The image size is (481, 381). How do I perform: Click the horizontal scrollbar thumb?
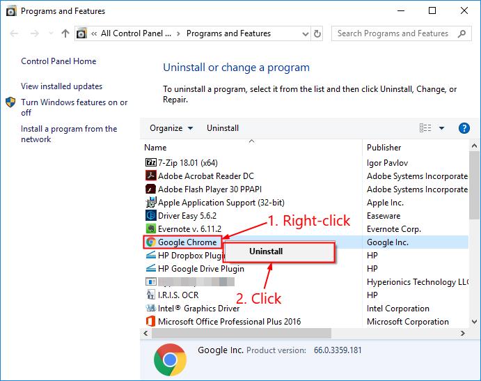[242, 333]
